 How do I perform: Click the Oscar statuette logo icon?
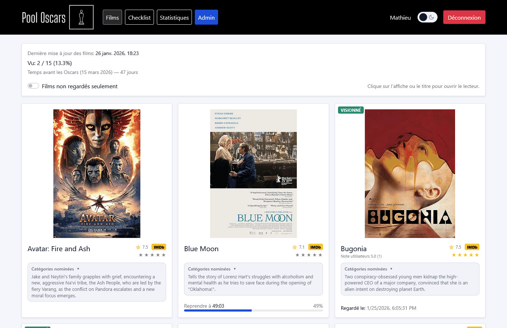coord(81,17)
